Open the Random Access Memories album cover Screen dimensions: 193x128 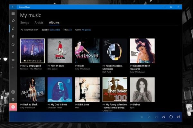point(115,51)
